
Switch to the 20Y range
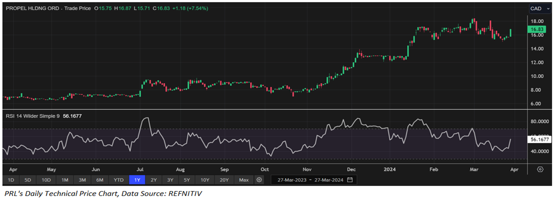224,180
